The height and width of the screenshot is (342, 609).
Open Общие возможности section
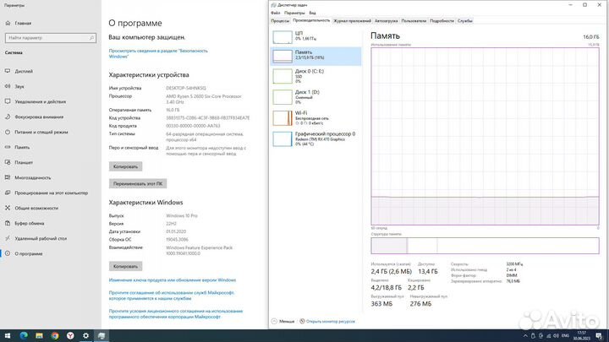pos(36,208)
